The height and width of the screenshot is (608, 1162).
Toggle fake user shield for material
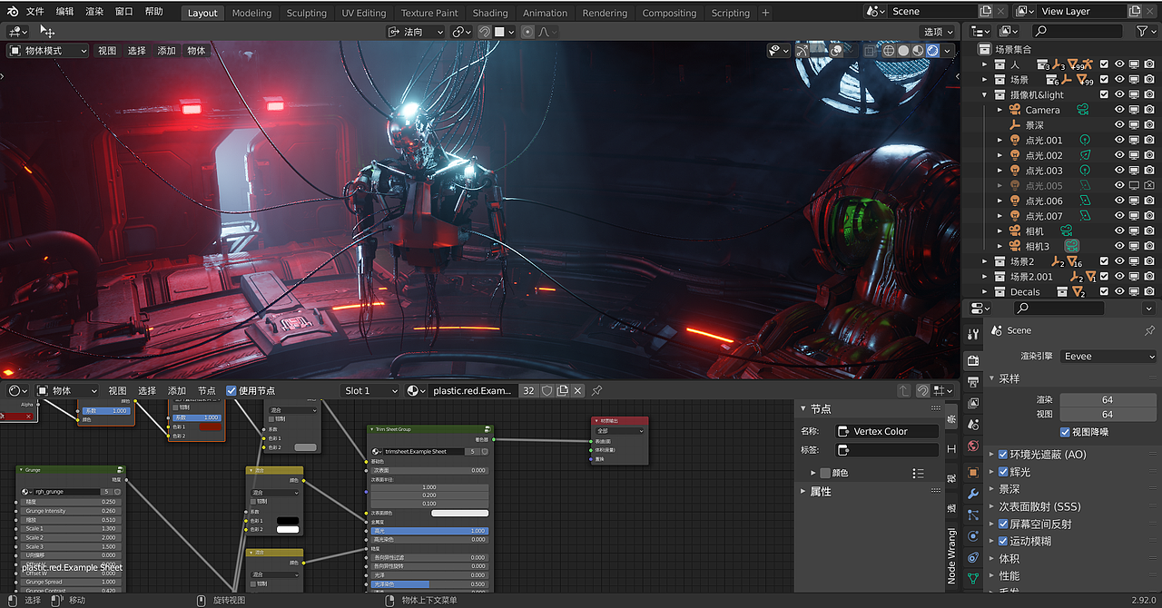(x=547, y=391)
